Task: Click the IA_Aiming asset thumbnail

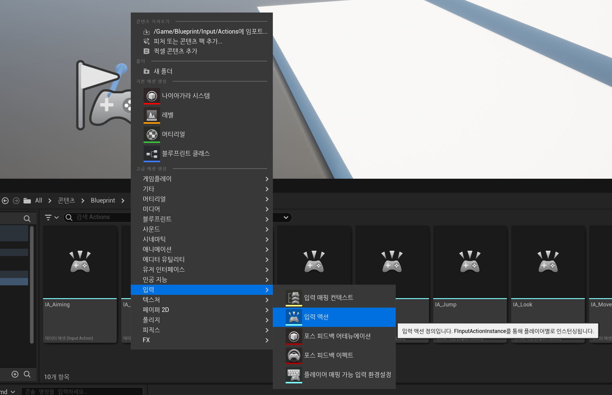Action: (x=80, y=262)
